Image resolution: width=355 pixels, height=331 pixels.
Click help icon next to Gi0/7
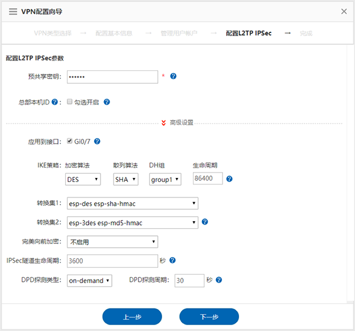[x=97, y=141]
